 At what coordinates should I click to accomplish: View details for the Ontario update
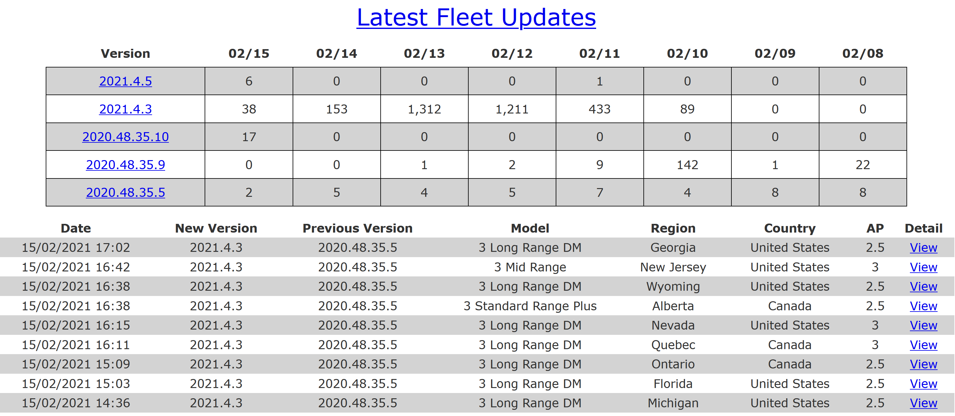click(x=923, y=364)
